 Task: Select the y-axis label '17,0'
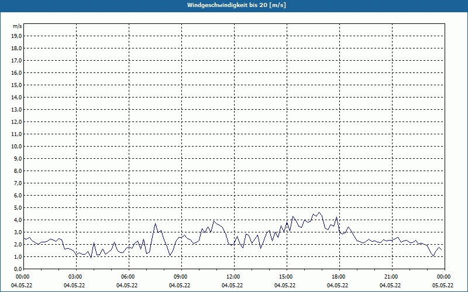(x=16, y=61)
